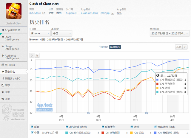Click the calendar icon next to 时间段
Viewport: 191px width, 138px height.
coord(151,29)
